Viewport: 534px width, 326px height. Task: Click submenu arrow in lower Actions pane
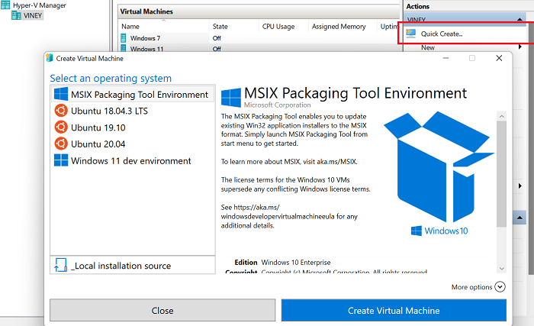pyautogui.click(x=520, y=186)
